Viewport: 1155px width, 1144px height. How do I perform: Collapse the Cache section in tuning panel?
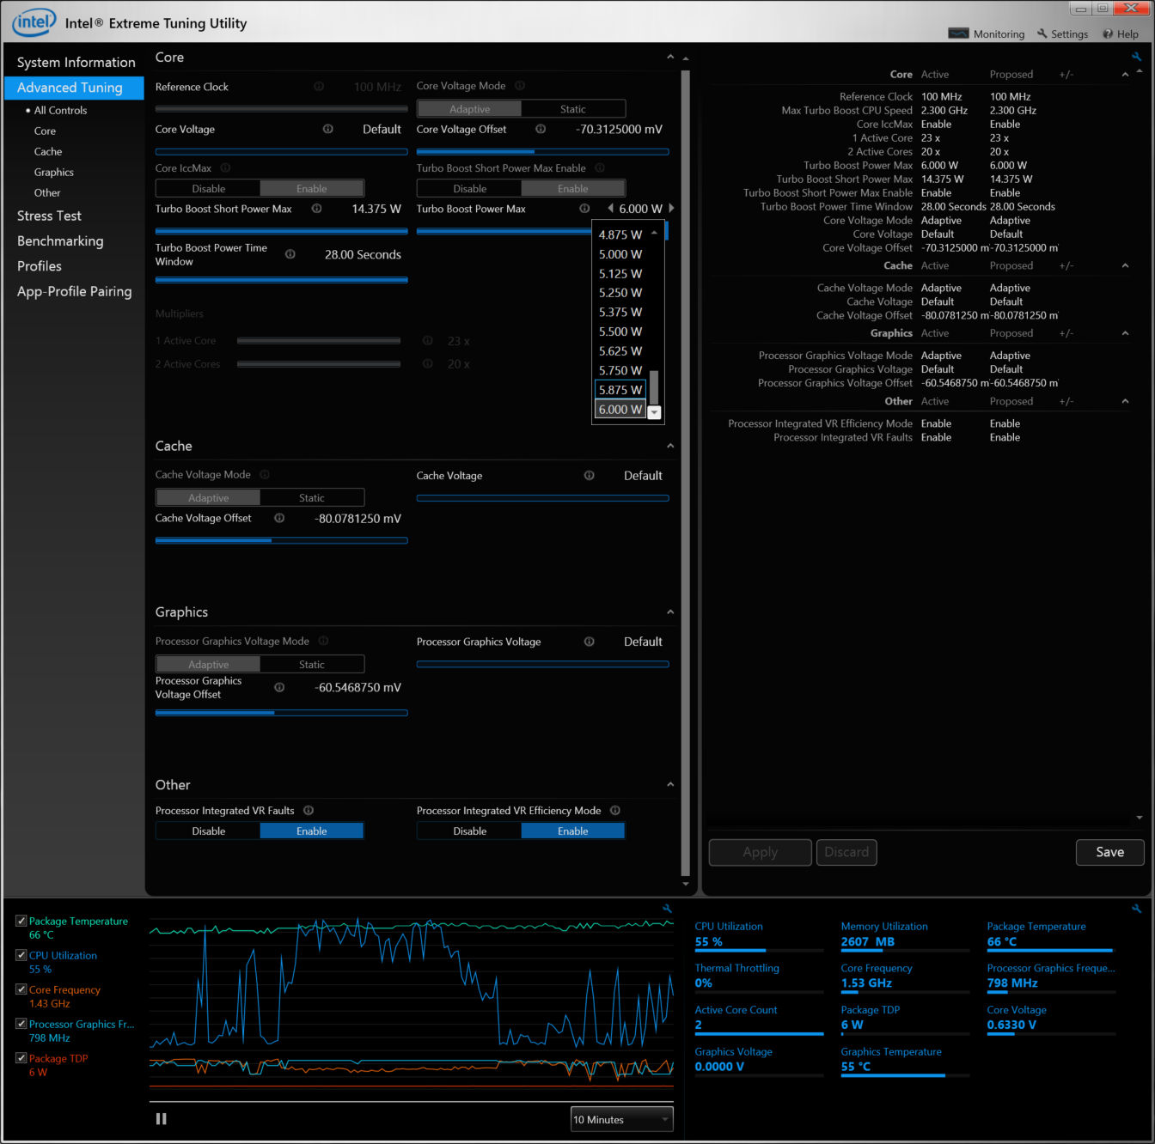tap(670, 446)
